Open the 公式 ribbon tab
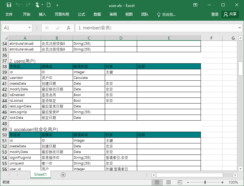 [x=81, y=14]
